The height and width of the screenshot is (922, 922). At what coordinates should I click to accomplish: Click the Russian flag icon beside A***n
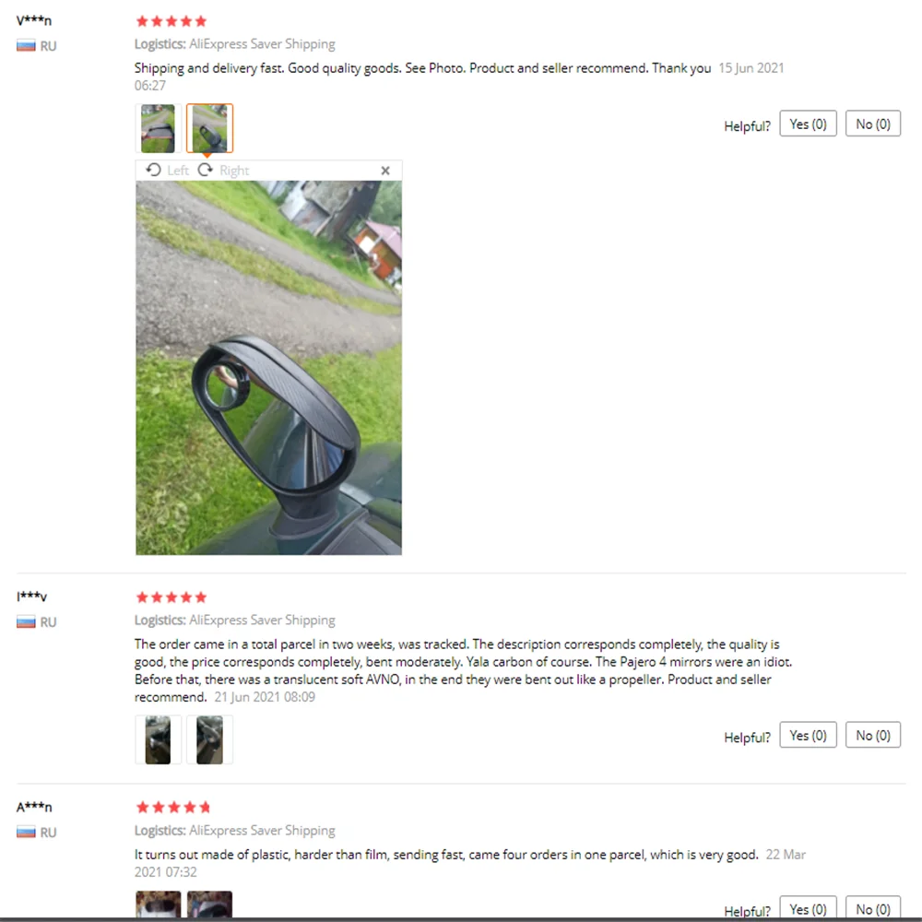coord(26,832)
